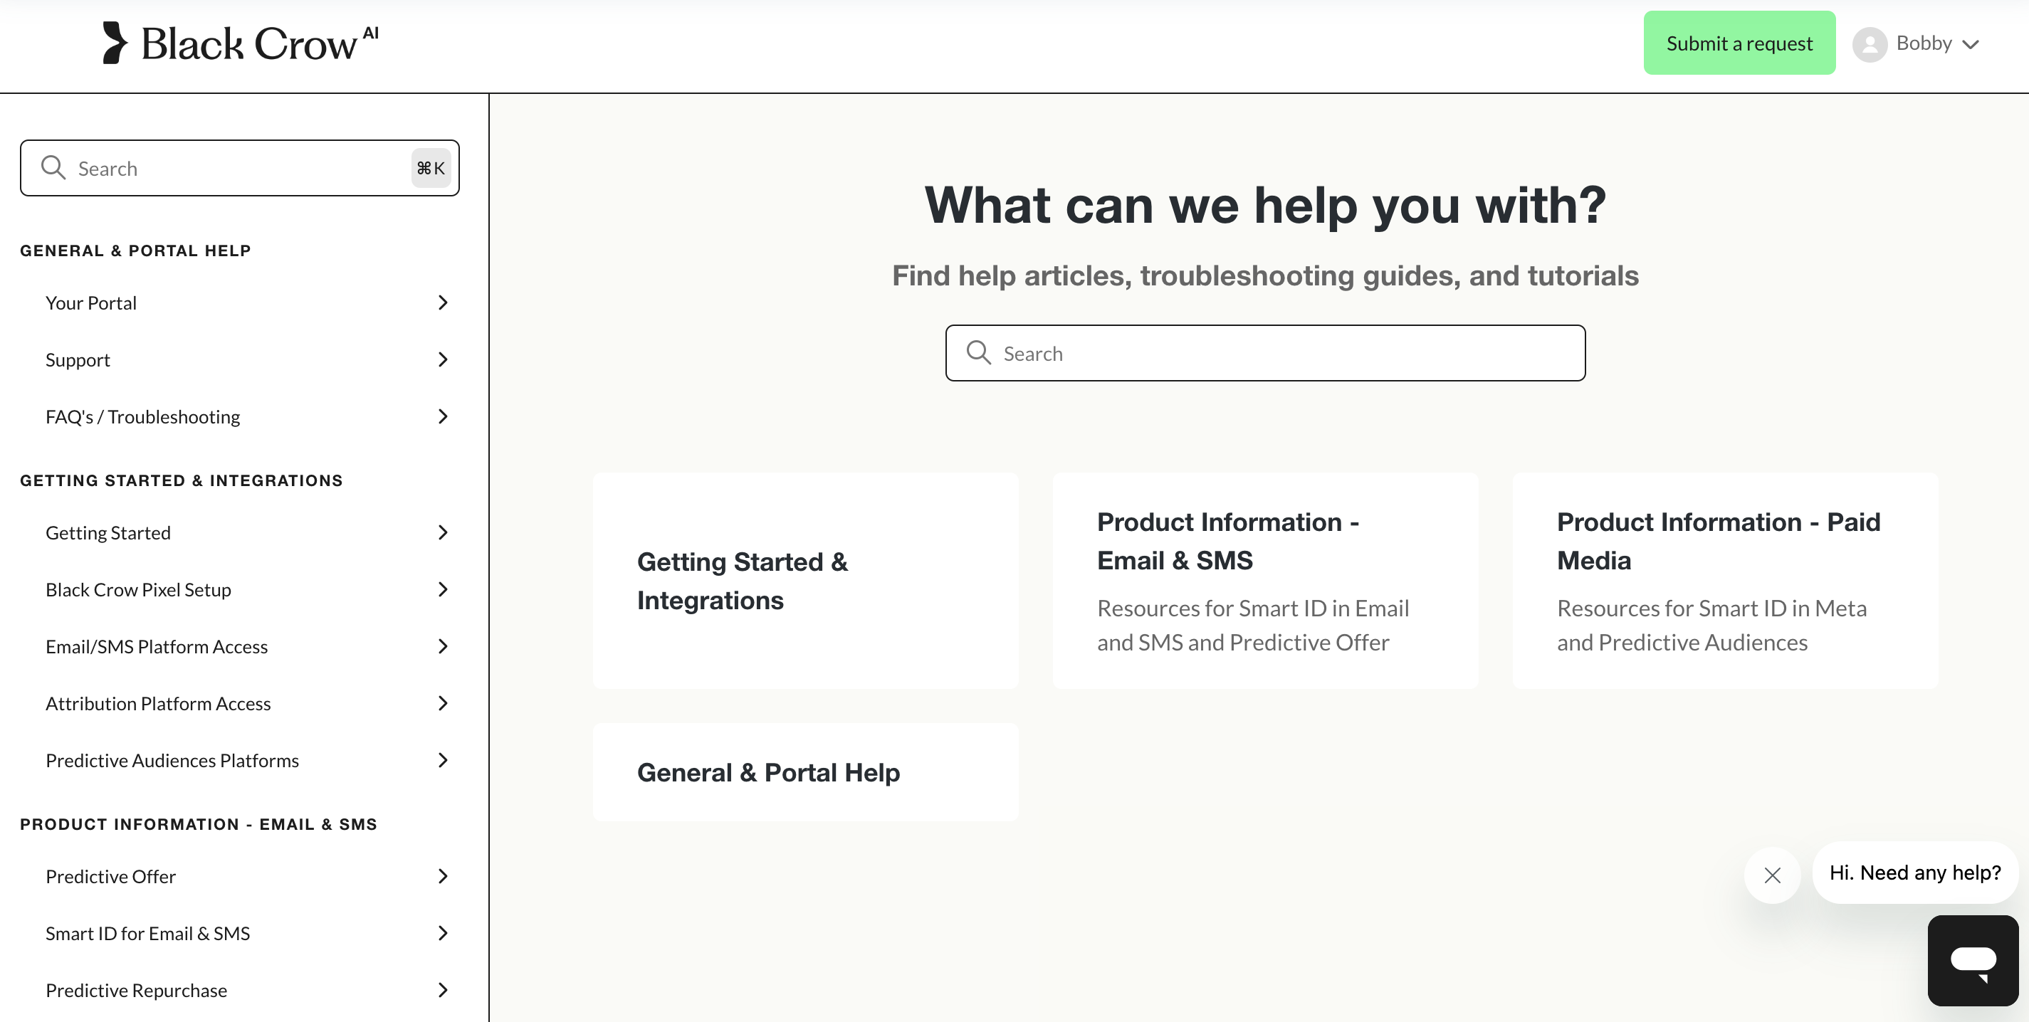Click Bobby's profile avatar icon
The width and height of the screenshot is (2029, 1022).
tap(1869, 44)
